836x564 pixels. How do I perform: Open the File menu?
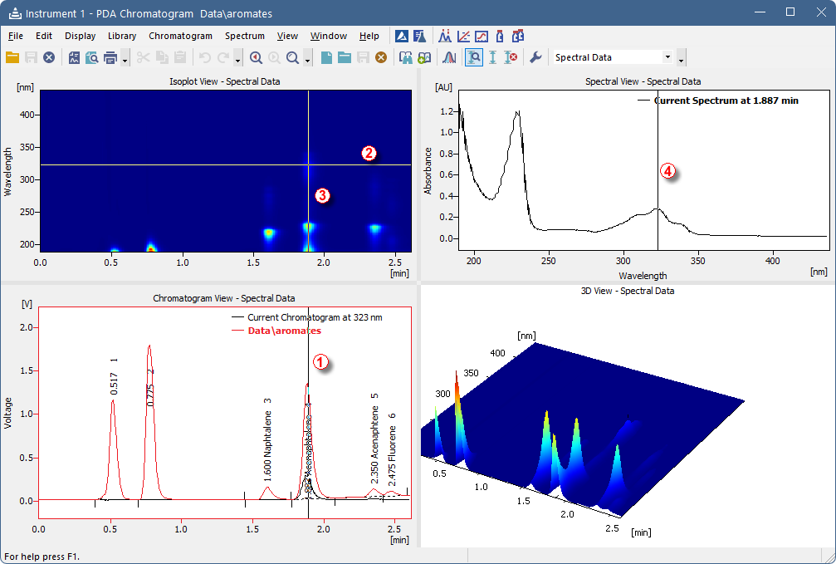[x=16, y=36]
